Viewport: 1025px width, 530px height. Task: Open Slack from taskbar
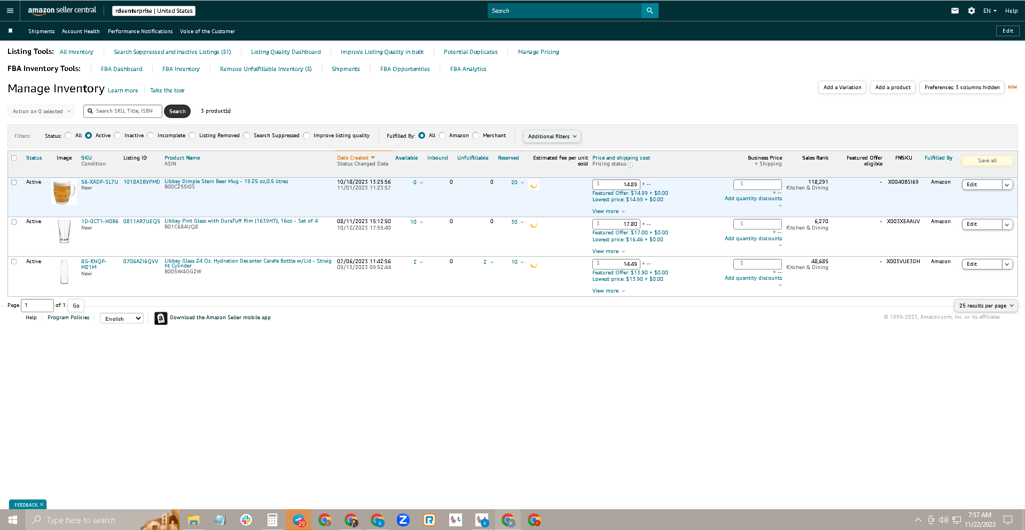point(246,520)
